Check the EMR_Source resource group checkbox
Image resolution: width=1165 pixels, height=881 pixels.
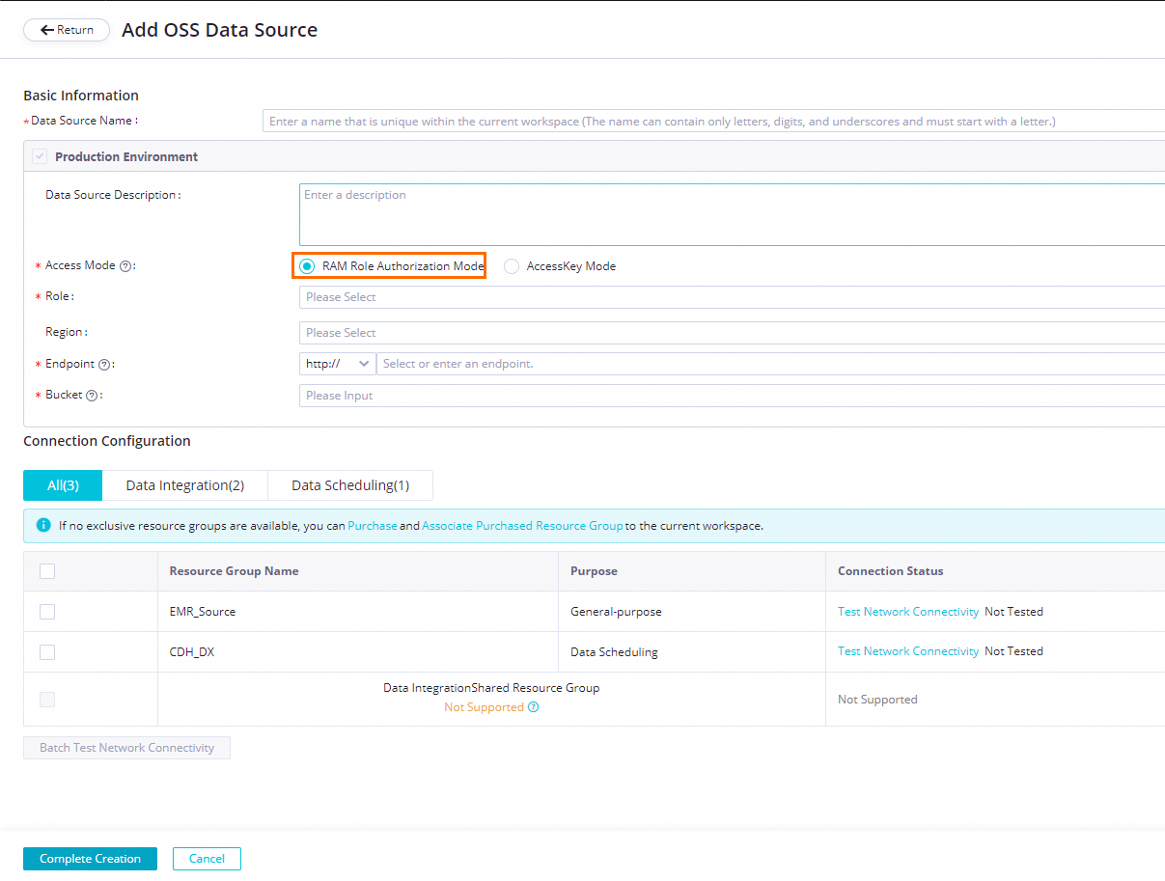tap(47, 612)
